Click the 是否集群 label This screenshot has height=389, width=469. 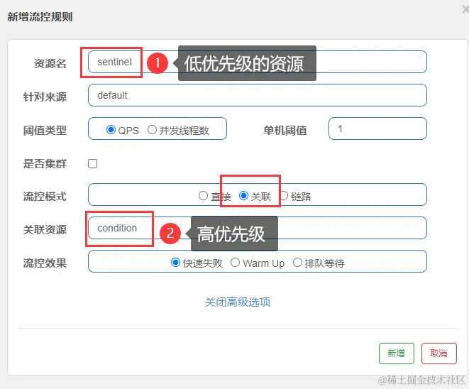tap(45, 164)
